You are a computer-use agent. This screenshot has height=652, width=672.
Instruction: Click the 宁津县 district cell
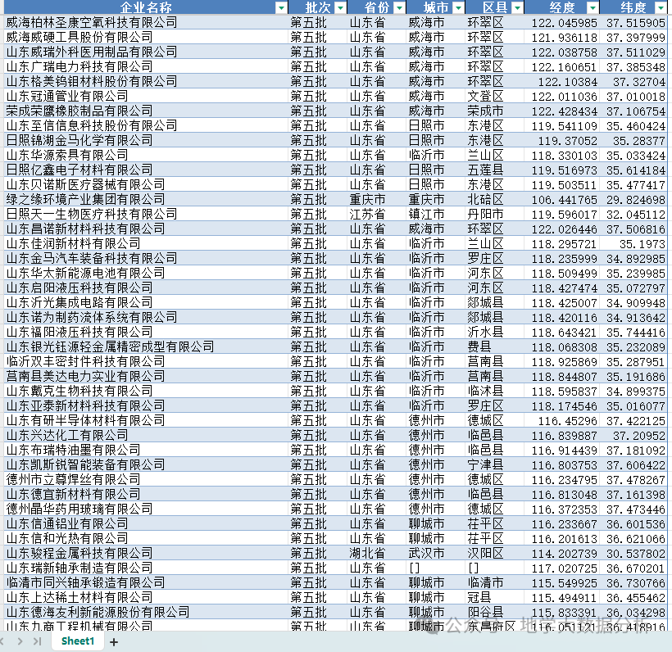[494, 464]
